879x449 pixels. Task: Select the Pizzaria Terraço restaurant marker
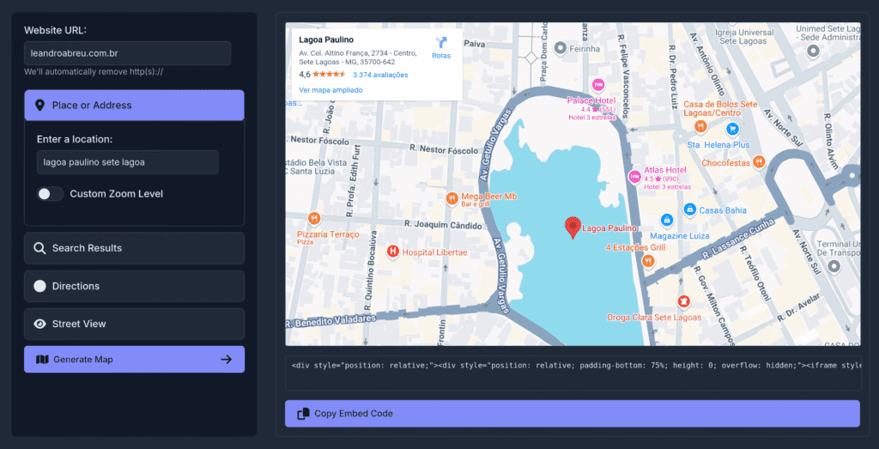click(x=314, y=218)
